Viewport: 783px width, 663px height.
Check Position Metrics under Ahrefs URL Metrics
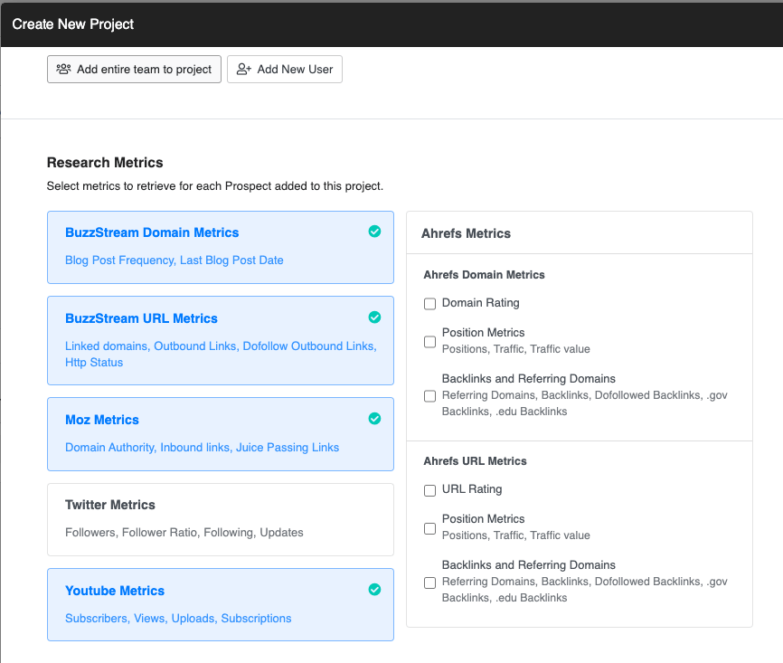click(429, 527)
